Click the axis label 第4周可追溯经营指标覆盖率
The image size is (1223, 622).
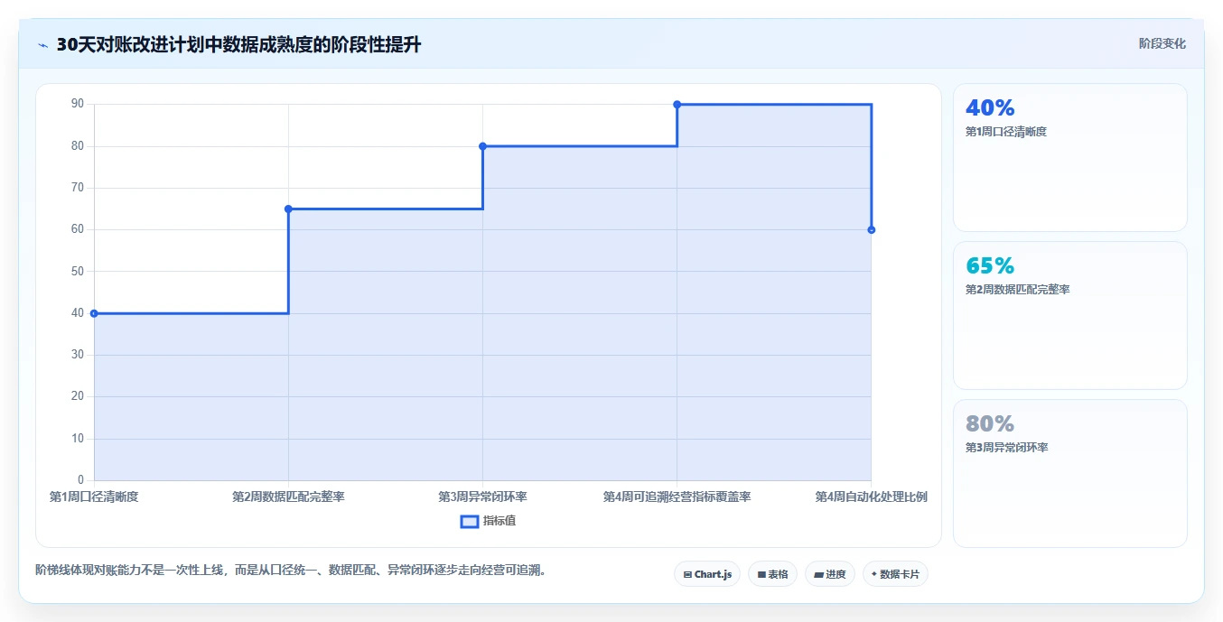coord(677,497)
